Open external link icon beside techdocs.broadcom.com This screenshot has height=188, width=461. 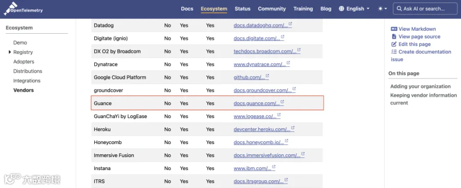(x=299, y=50)
